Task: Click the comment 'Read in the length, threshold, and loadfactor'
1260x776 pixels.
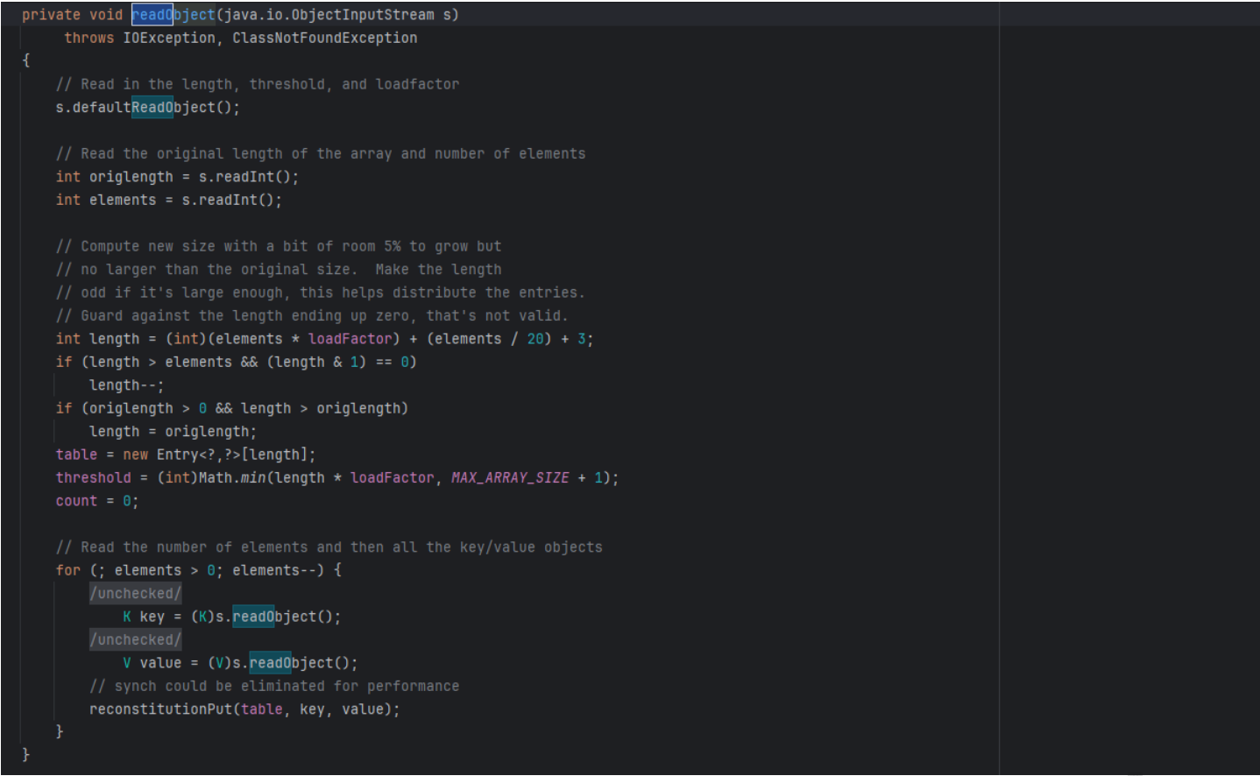Action: point(258,85)
